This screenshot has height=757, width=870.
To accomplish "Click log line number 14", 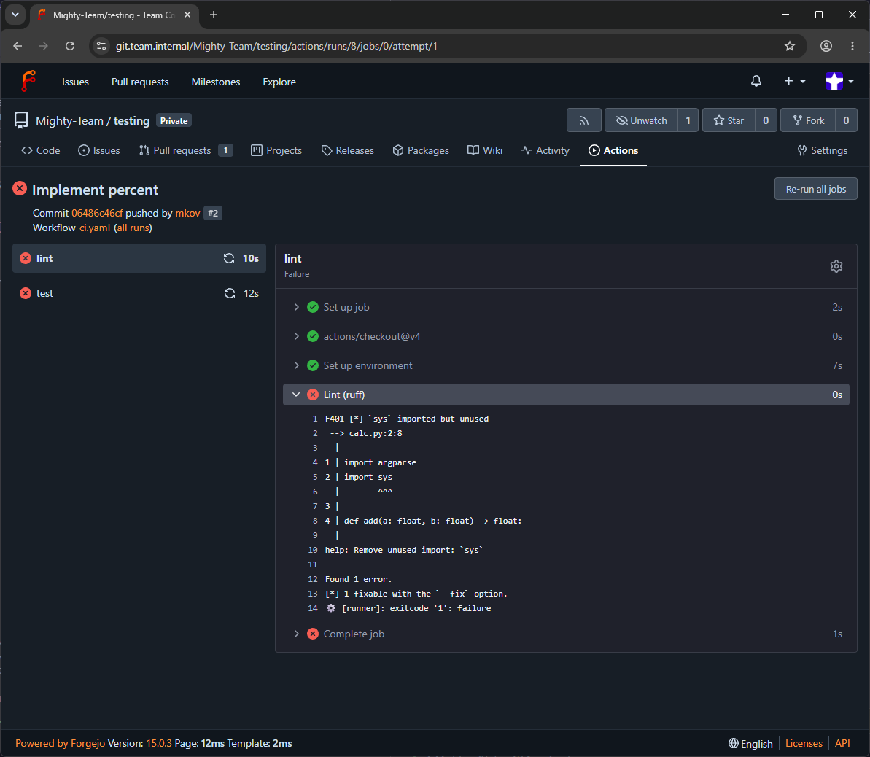I will (x=312, y=608).
